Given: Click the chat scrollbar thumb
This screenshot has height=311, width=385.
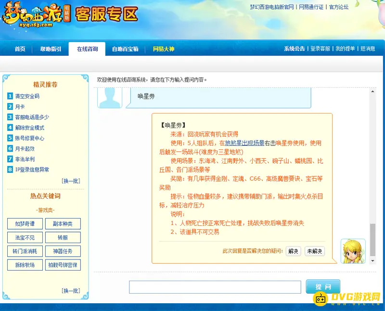Looking at the screenshot, I should click(x=372, y=240).
